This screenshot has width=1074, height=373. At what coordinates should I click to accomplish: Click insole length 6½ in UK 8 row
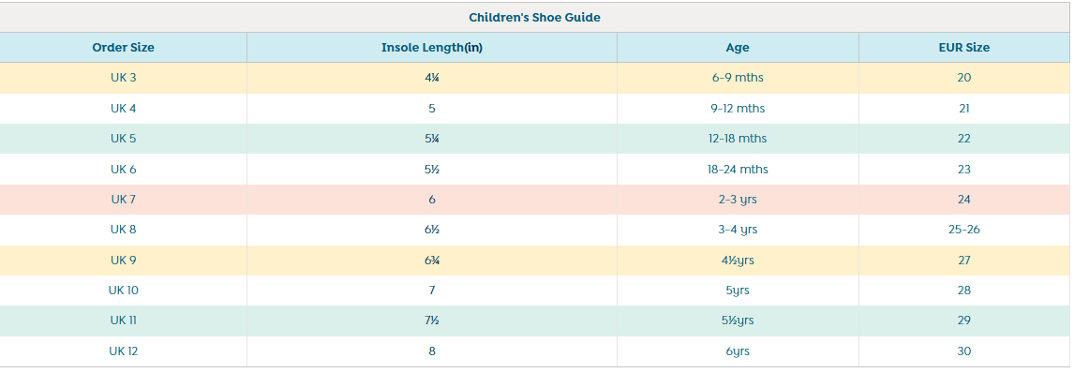[x=431, y=230]
